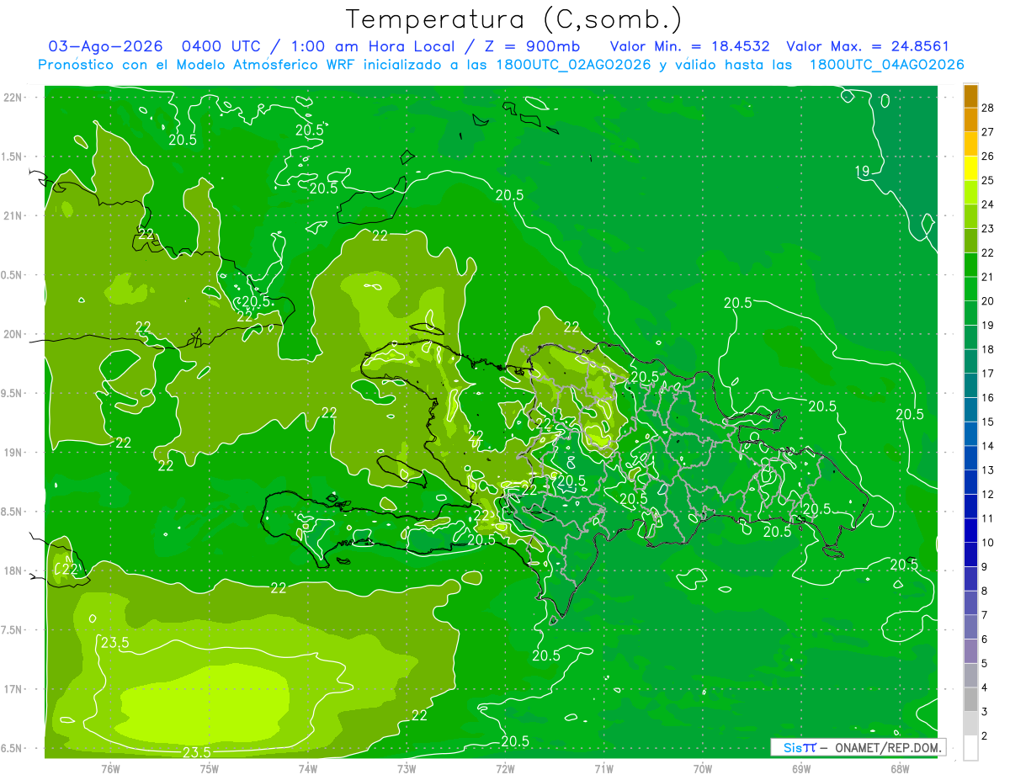Pick the grey 3–4 legend swatch
Screen dimensions: 1010x780
pos(970,699)
